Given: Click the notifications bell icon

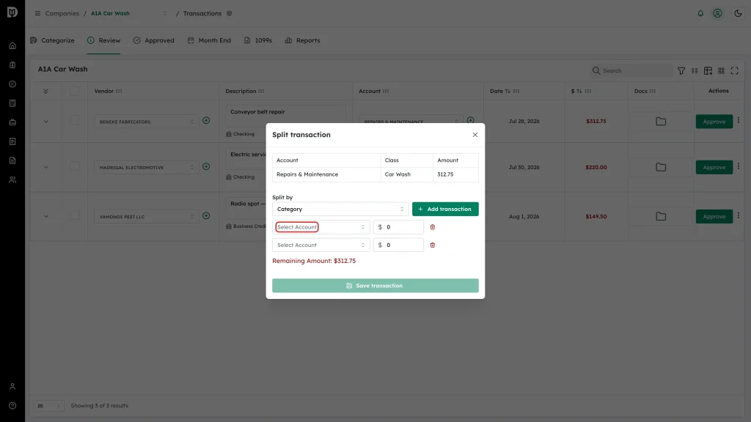Looking at the screenshot, I should tap(700, 13).
